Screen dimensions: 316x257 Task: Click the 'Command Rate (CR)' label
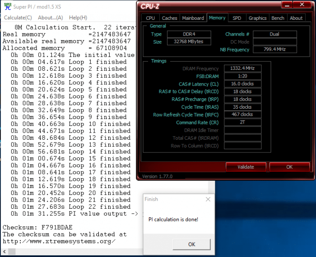click(197, 122)
